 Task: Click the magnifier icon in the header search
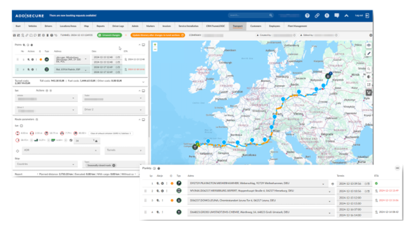pyautogui.click(x=271, y=15)
